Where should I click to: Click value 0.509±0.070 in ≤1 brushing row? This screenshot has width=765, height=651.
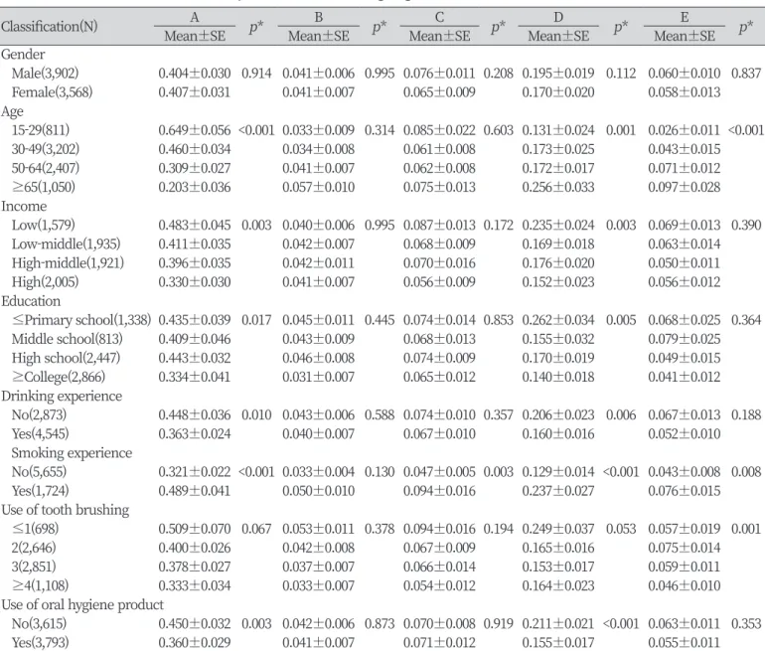tap(194, 529)
